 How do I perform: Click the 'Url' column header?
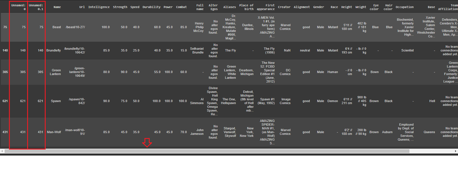click(x=82, y=7)
